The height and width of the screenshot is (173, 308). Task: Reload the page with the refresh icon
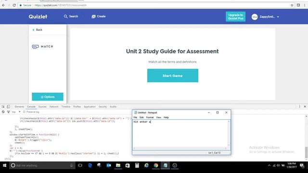click(14, 5)
